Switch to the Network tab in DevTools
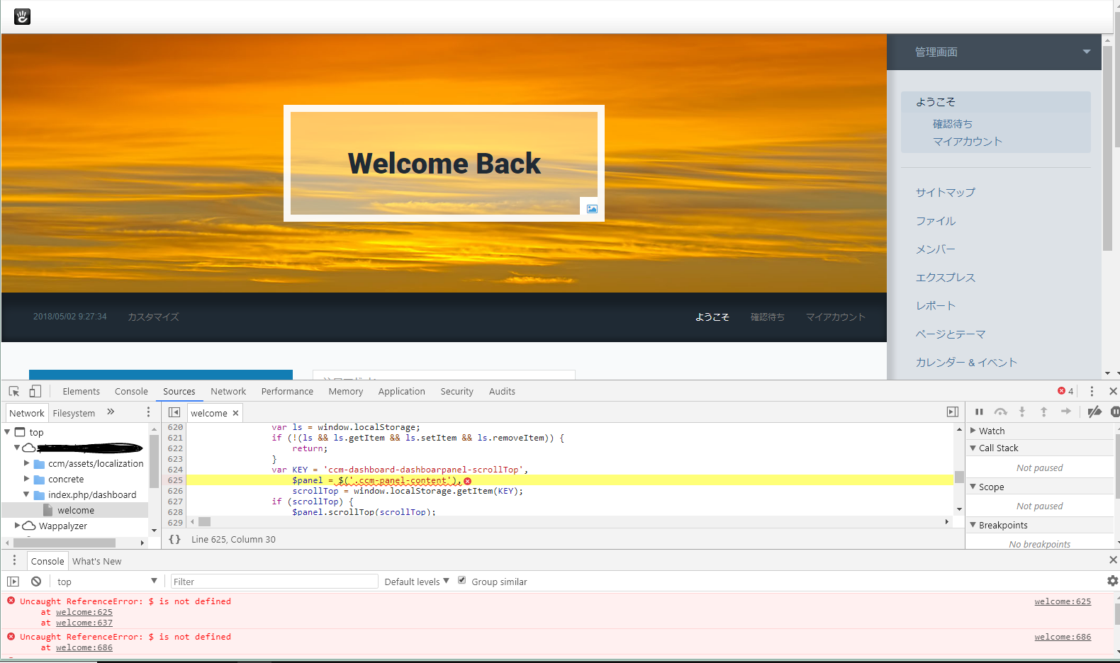The height and width of the screenshot is (663, 1120). coord(228,391)
